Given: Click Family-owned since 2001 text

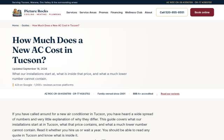Looking at the screenshot, I should click(x=111, y=94).
